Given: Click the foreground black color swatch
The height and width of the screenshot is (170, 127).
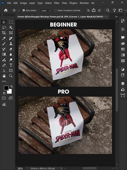Looking at the screenshot, I should 6,88.
